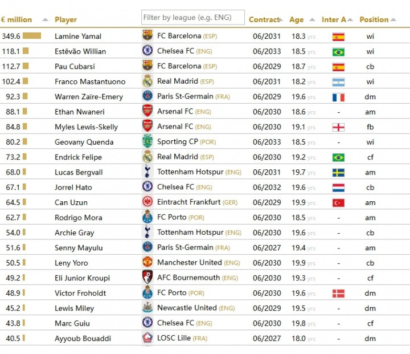Screen dimensions: 410x354
Task: Sort by the Inter A column header
Action: (x=334, y=20)
